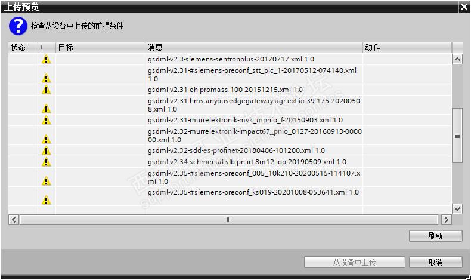Viewport: 471px width, 280px height.
Task: Click warning icon for preconf_stt_plc_1 row
Action: pyautogui.click(x=47, y=78)
